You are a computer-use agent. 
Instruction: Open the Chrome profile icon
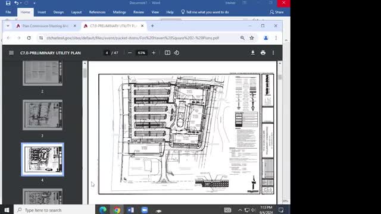tap(266, 38)
